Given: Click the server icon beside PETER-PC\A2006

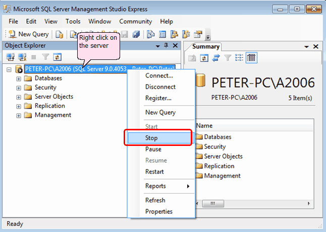Looking at the screenshot, I should coord(19,69).
